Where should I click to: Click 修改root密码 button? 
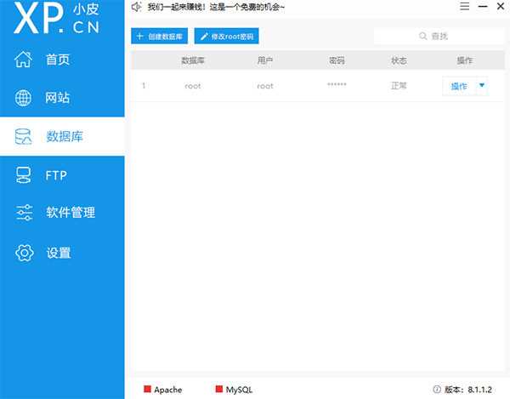click(226, 36)
